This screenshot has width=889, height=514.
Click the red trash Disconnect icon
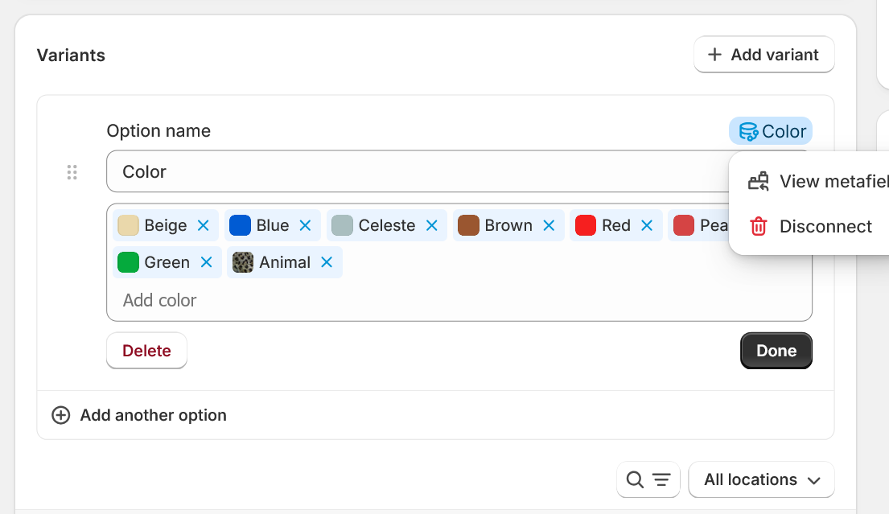(x=759, y=227)
